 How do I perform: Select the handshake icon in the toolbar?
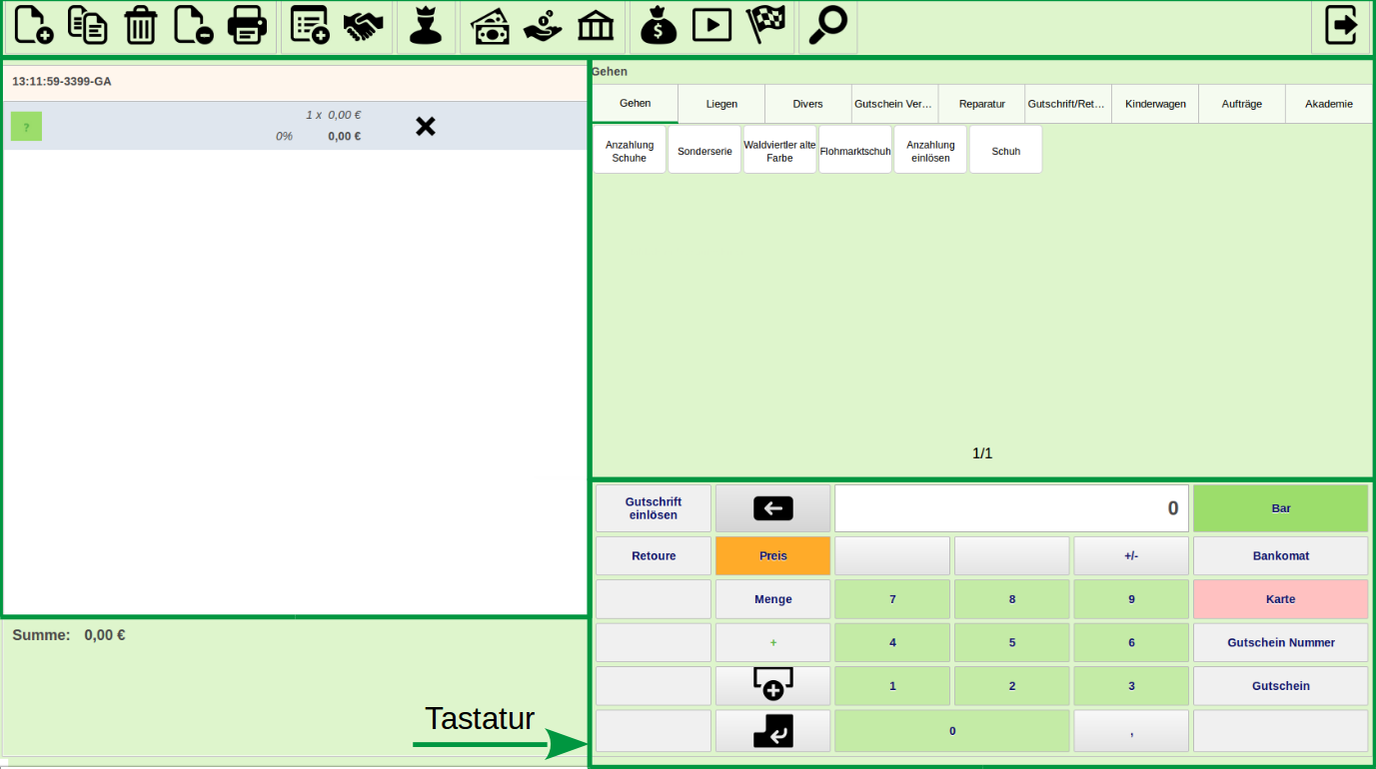point(363,26)
